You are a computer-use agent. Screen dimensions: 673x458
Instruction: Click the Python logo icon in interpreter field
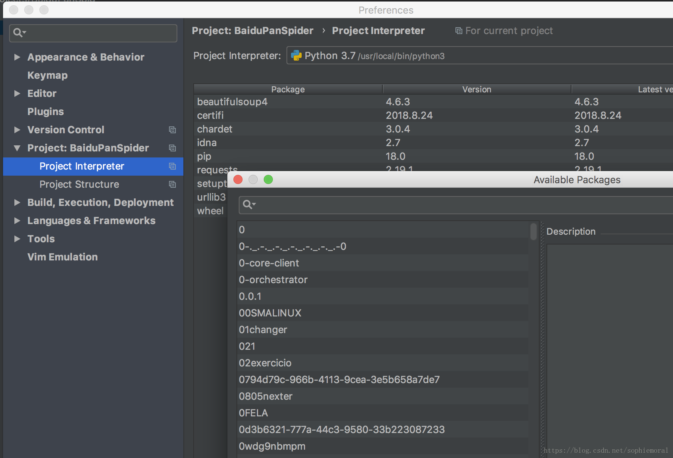pos(296,56)
